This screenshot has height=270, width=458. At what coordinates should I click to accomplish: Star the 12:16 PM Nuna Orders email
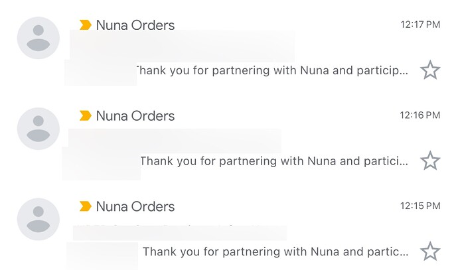430,161
